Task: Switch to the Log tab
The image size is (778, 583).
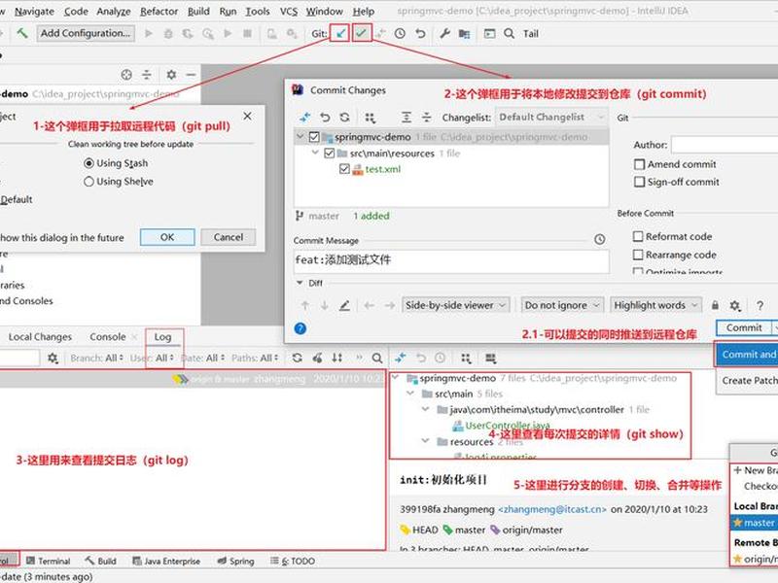Action: (x=162, y=337)
